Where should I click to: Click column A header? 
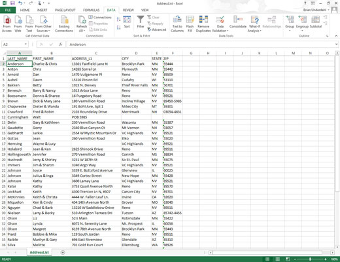pyautogui.click(x=20, y=53)
